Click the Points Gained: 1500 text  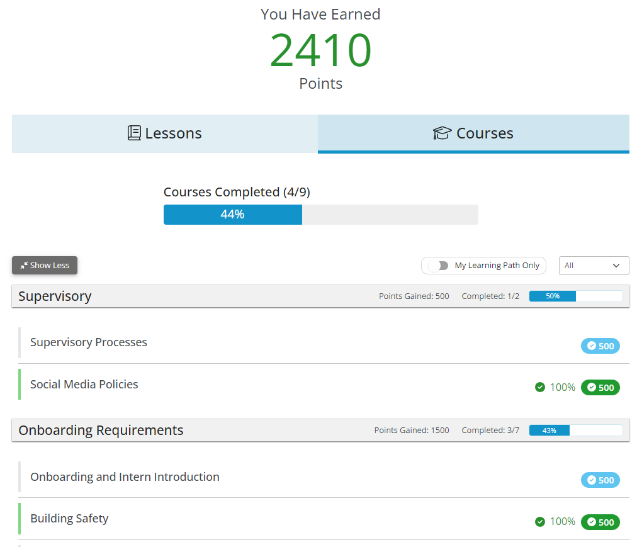click(x=412, y=431)
